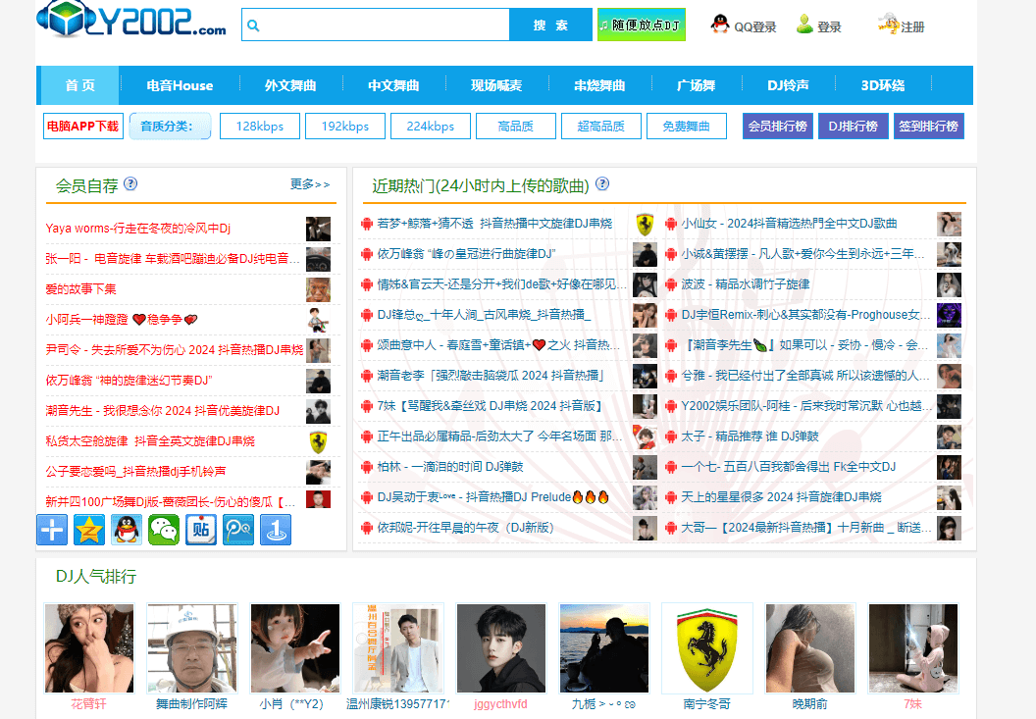Open track Yaya worms-行走在冬夜的冷风中Dj

[138, 229]
